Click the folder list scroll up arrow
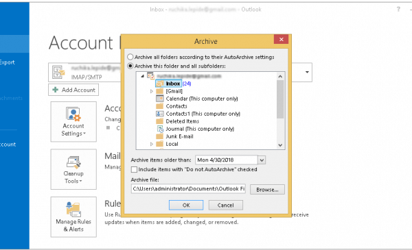The height and width of the screenshot is (250, 412). click(x=280, y=76)
